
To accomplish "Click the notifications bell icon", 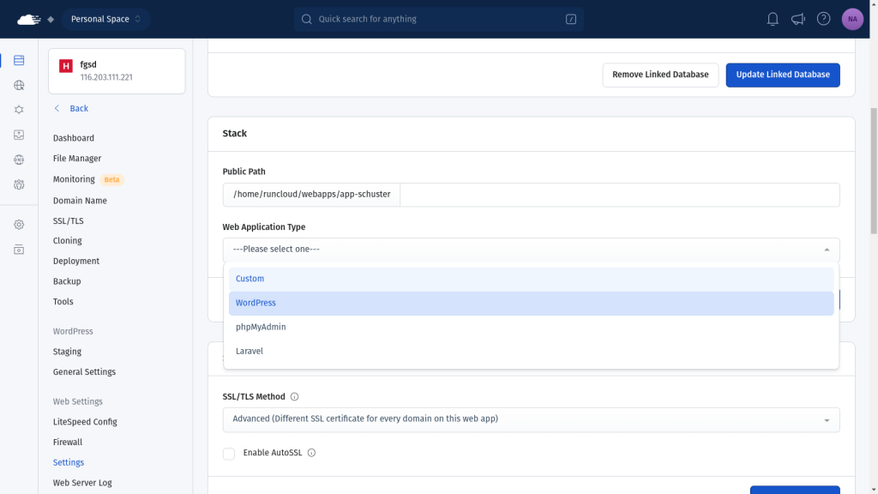I will click(x=773, y=19).
